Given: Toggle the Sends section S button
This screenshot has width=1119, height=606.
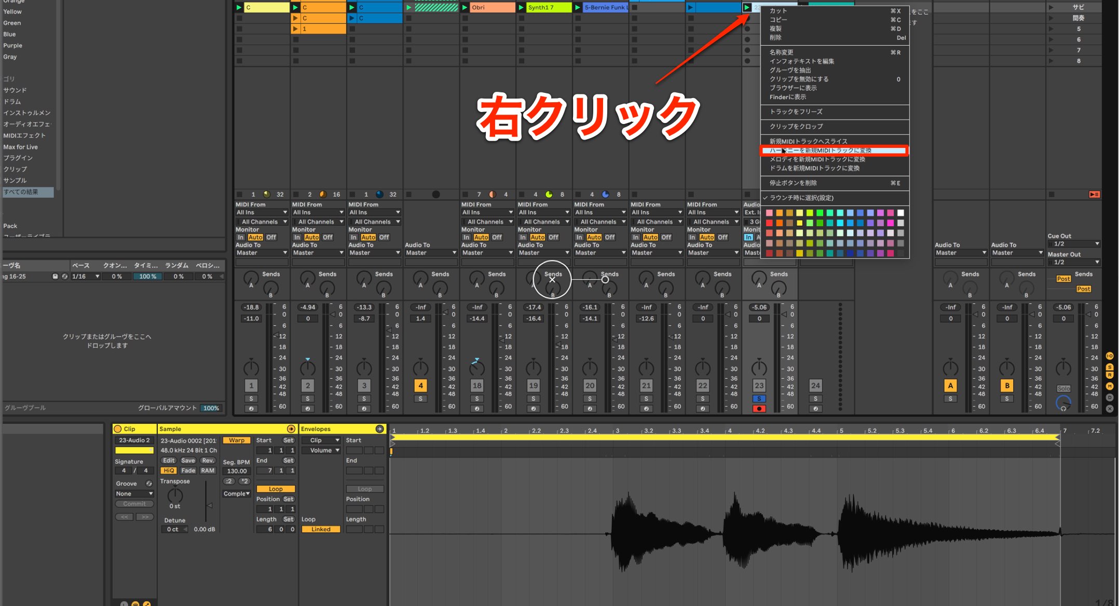Looking at the screenshot, I should [1110, 367].
